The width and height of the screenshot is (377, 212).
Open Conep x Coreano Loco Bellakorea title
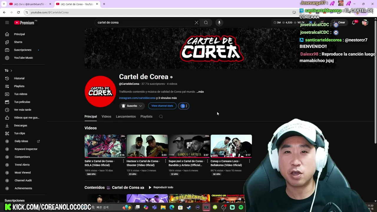[x=226, y=163]
